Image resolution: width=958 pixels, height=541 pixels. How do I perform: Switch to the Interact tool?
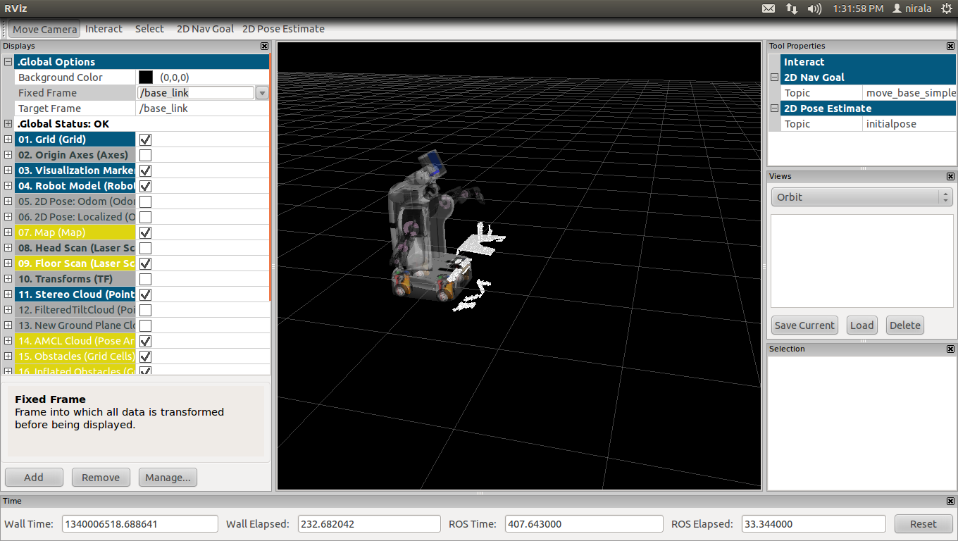[x=104, y=29]
